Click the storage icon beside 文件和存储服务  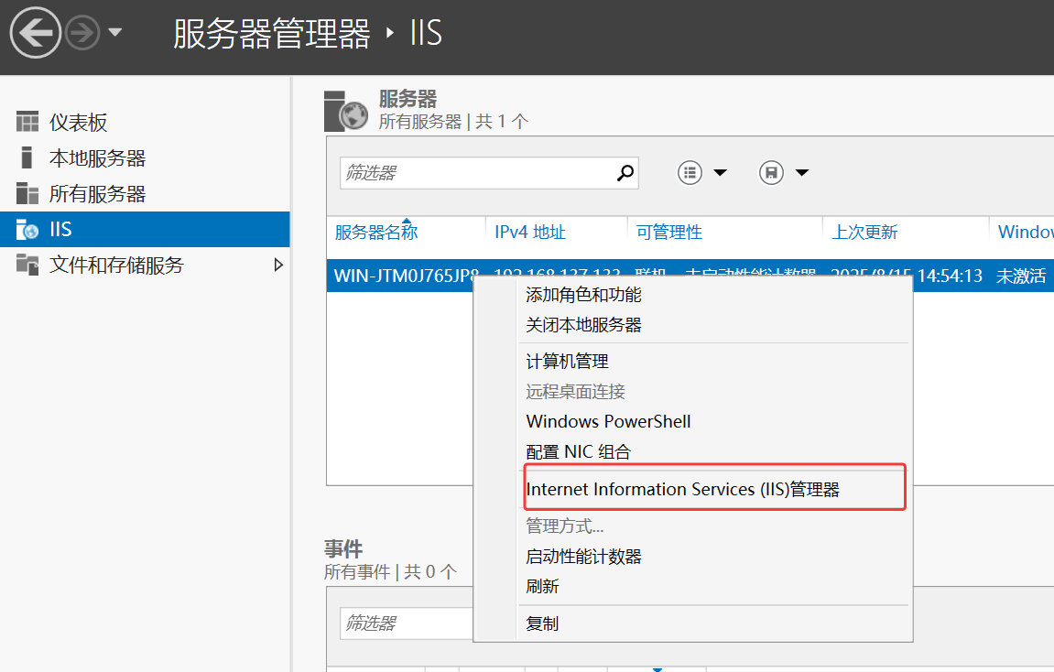(27, 264)
